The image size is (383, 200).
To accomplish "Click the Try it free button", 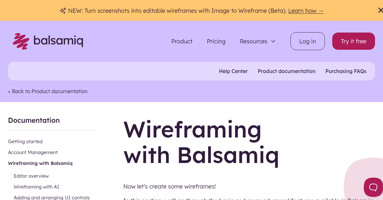I will 353,41.
